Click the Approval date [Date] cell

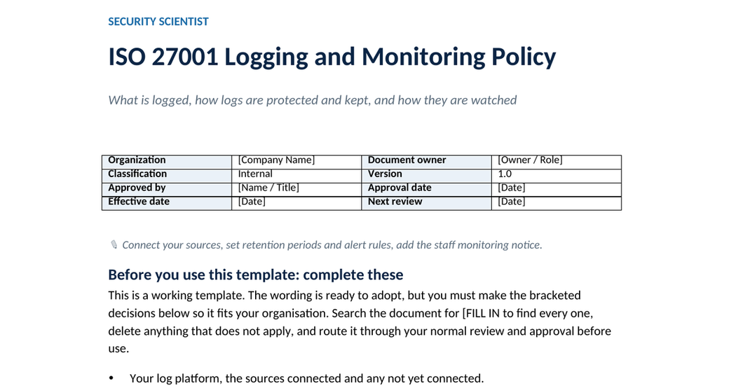coord(557,188)
